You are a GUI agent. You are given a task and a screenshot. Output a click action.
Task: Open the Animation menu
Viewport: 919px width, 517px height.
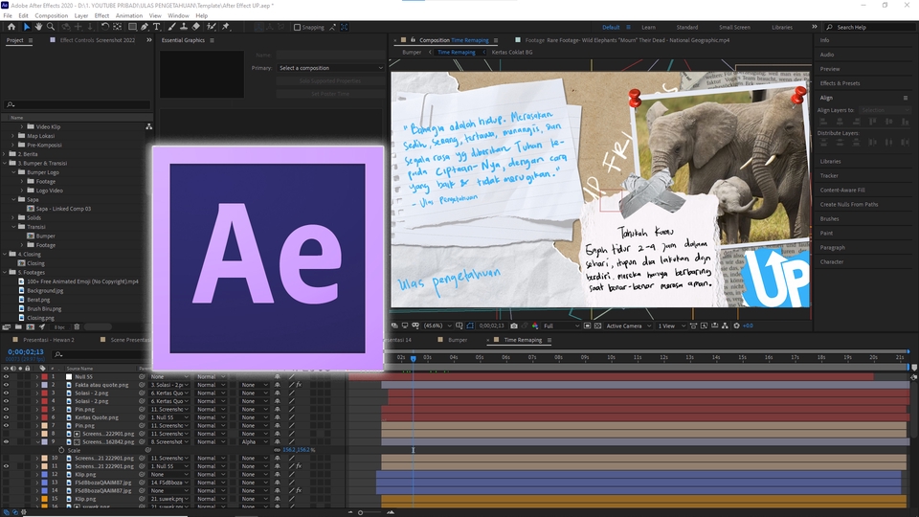point(129,16)
